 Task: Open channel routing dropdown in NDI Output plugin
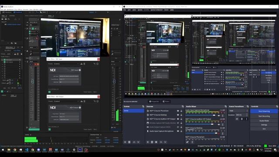[x=69, y=116]
